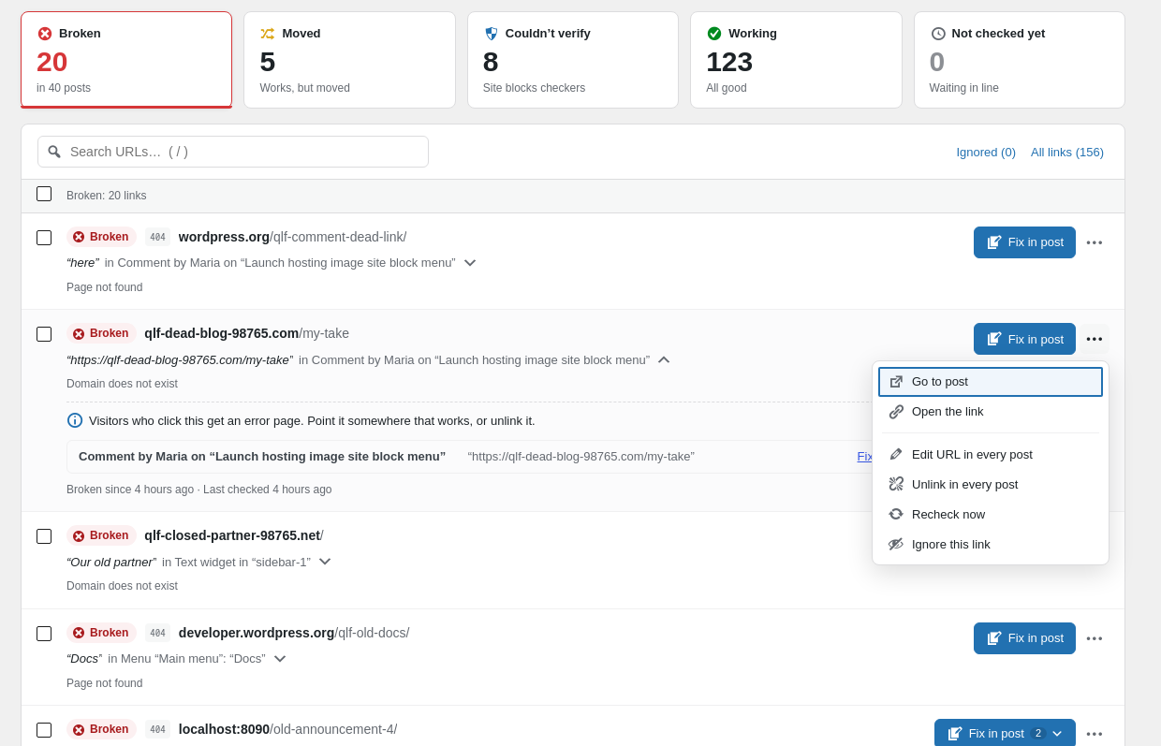Tick the qlf-closed-partner-98765.net link checkbox
This screenshot has width=1161, height=746.
(44, 536)
